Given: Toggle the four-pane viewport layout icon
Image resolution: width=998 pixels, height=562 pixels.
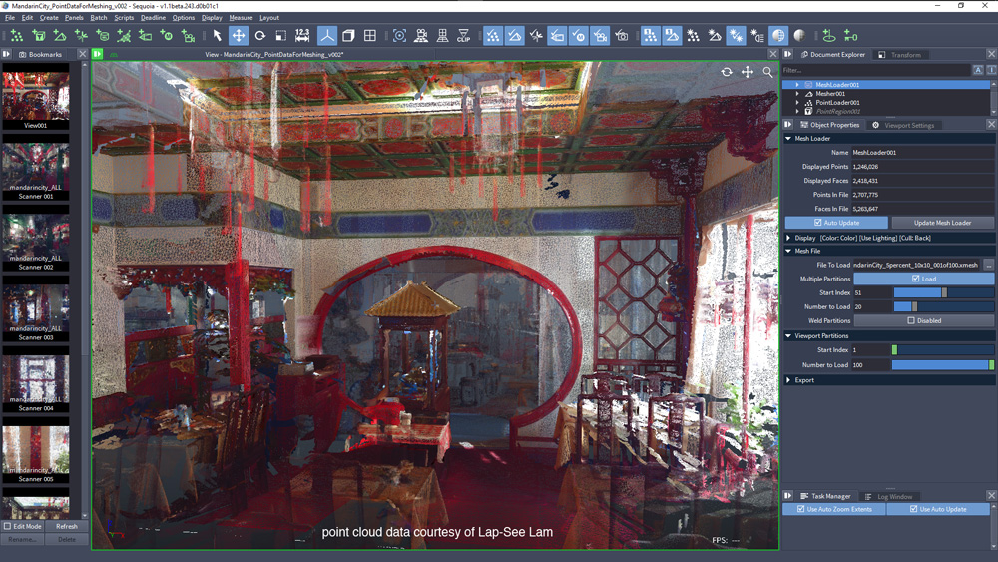Looking at the screenshot, I should click(x=370, y=36).
